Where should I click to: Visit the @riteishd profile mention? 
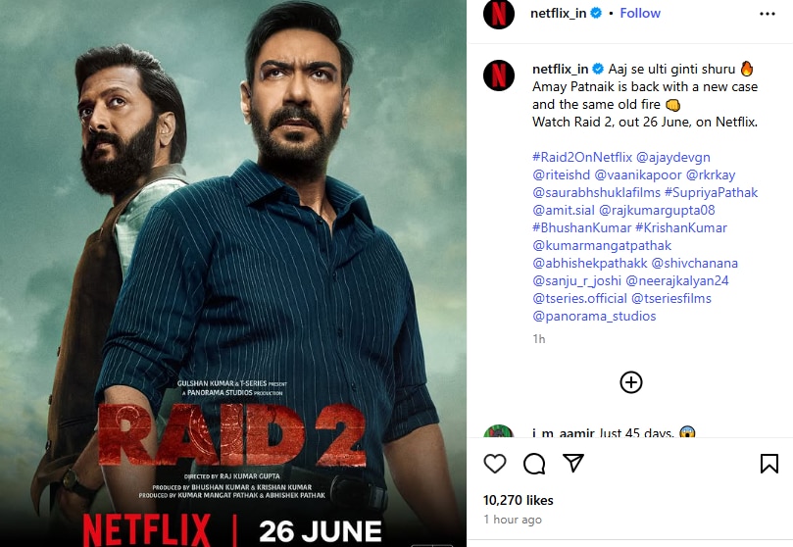click(561, 174)
